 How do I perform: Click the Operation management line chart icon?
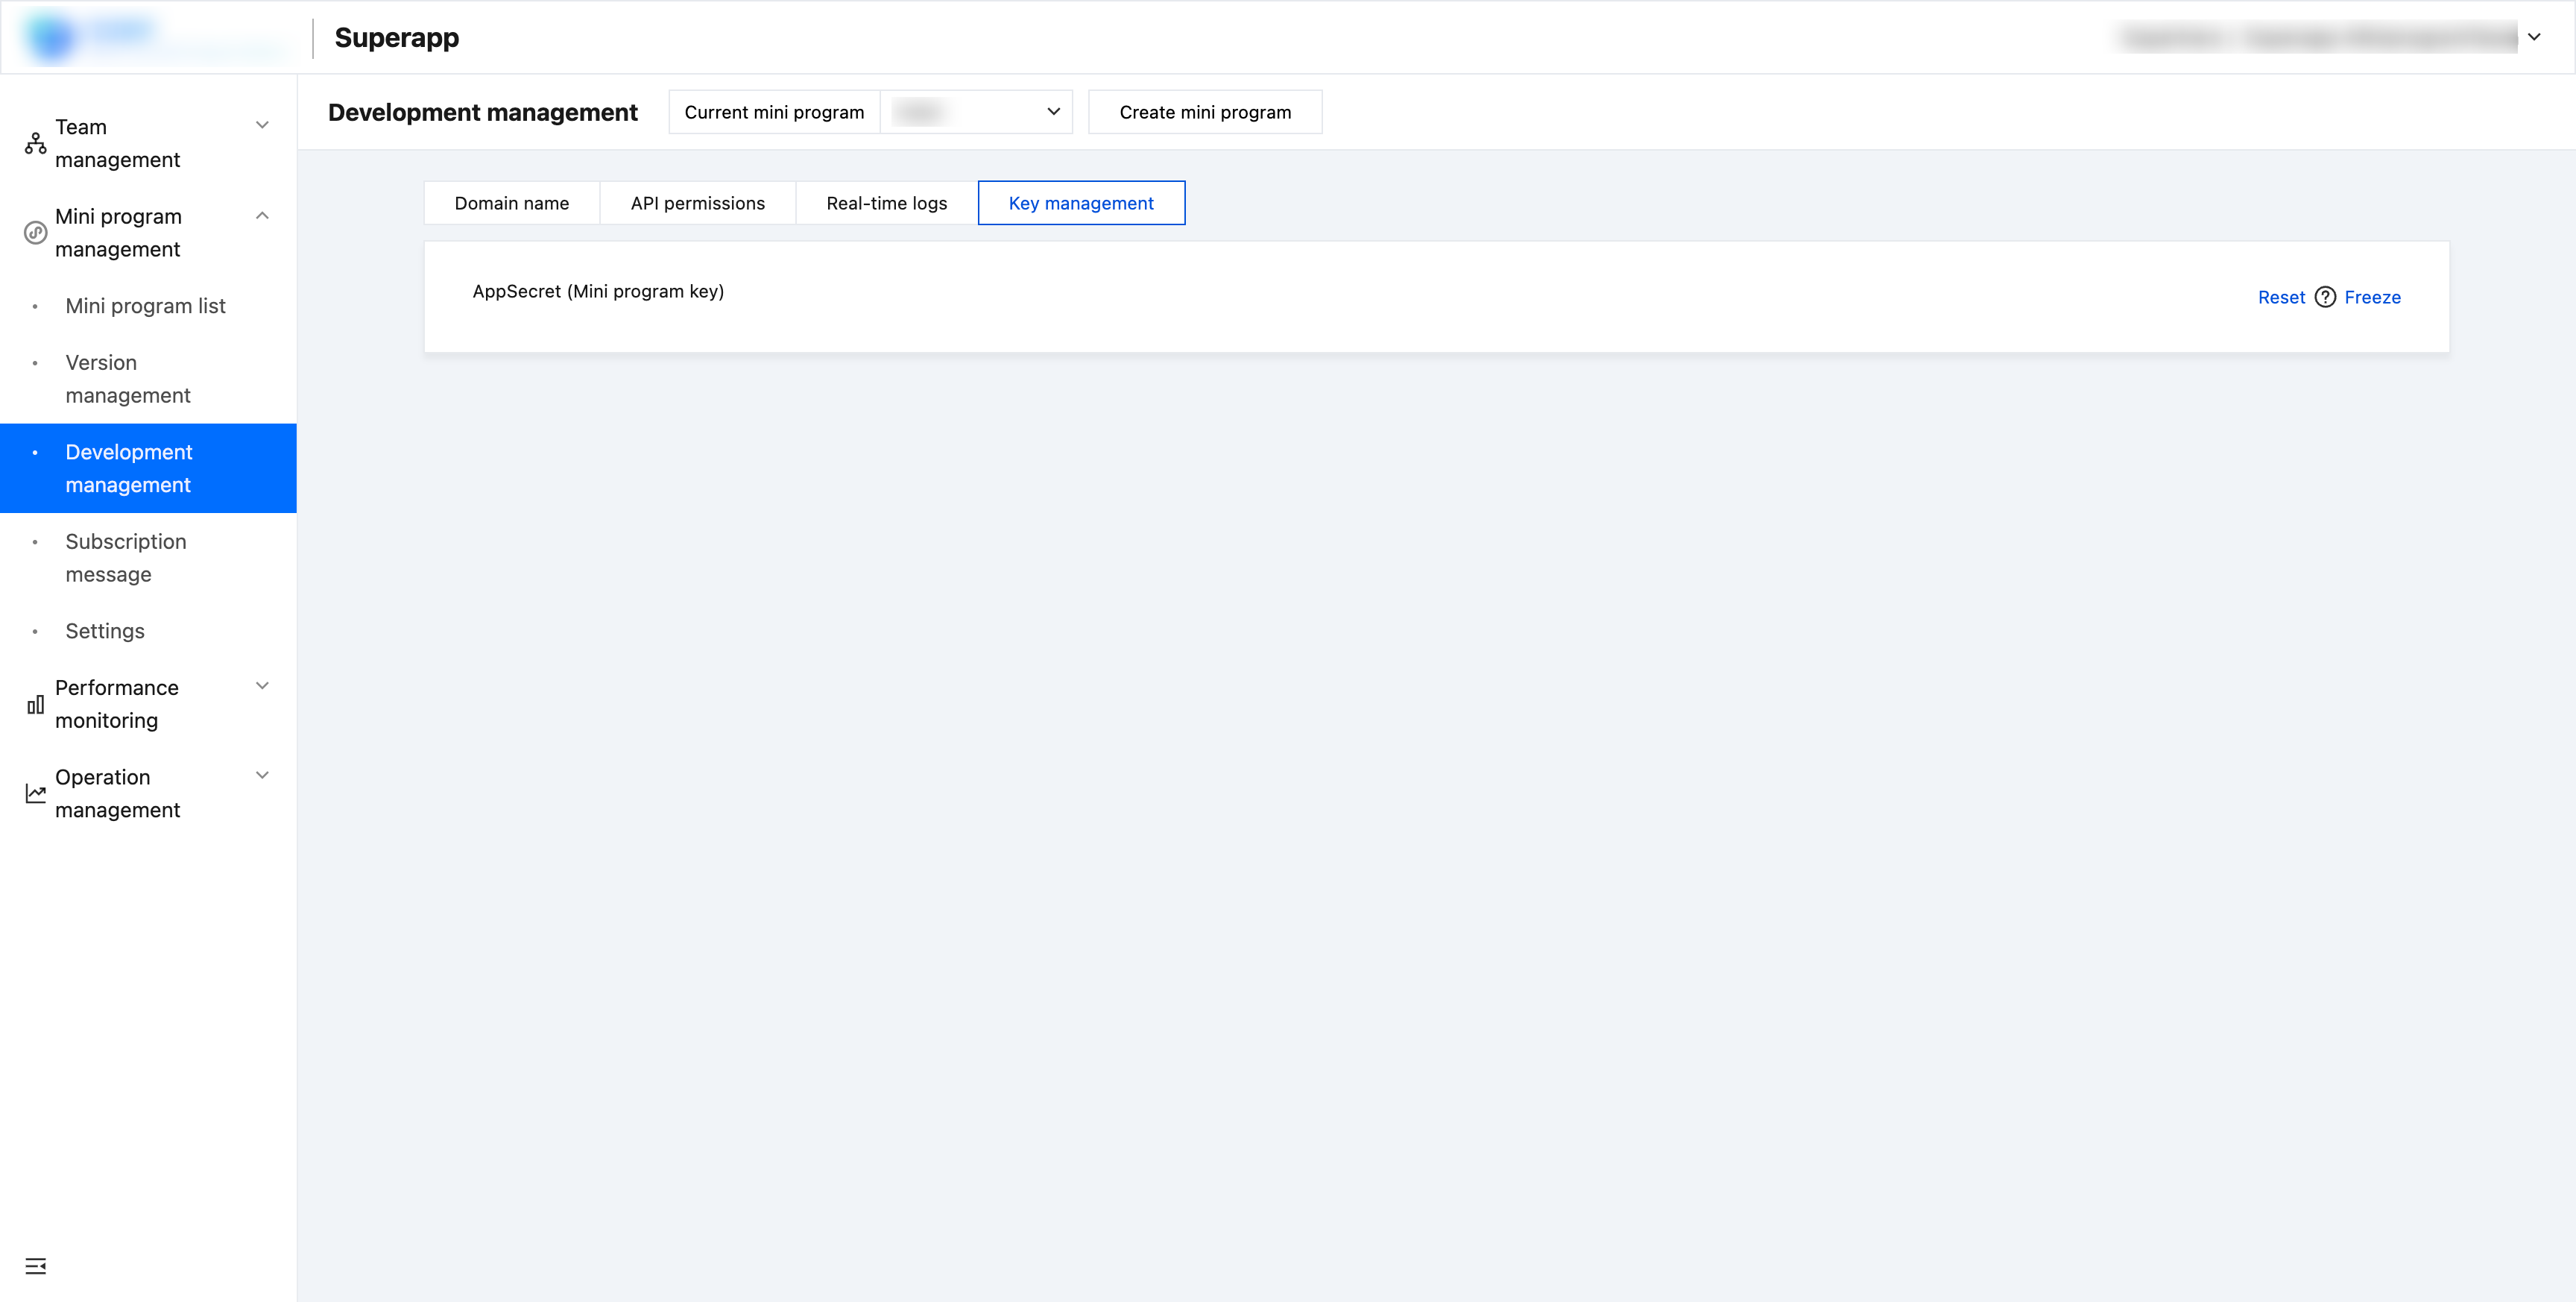coord(36,793)
